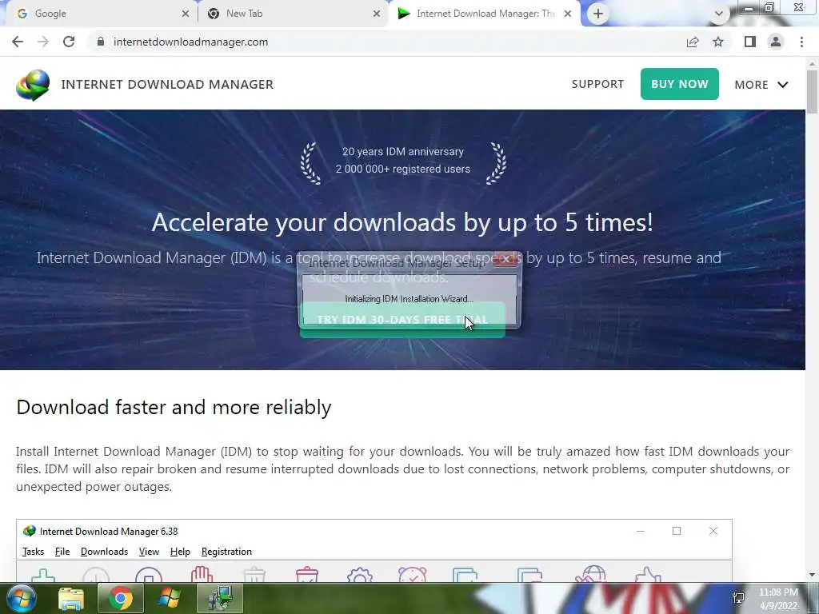Click the View menu in IDM screenshot
The height and width of the screenshot is (614, 819).
tap(149, 552)
